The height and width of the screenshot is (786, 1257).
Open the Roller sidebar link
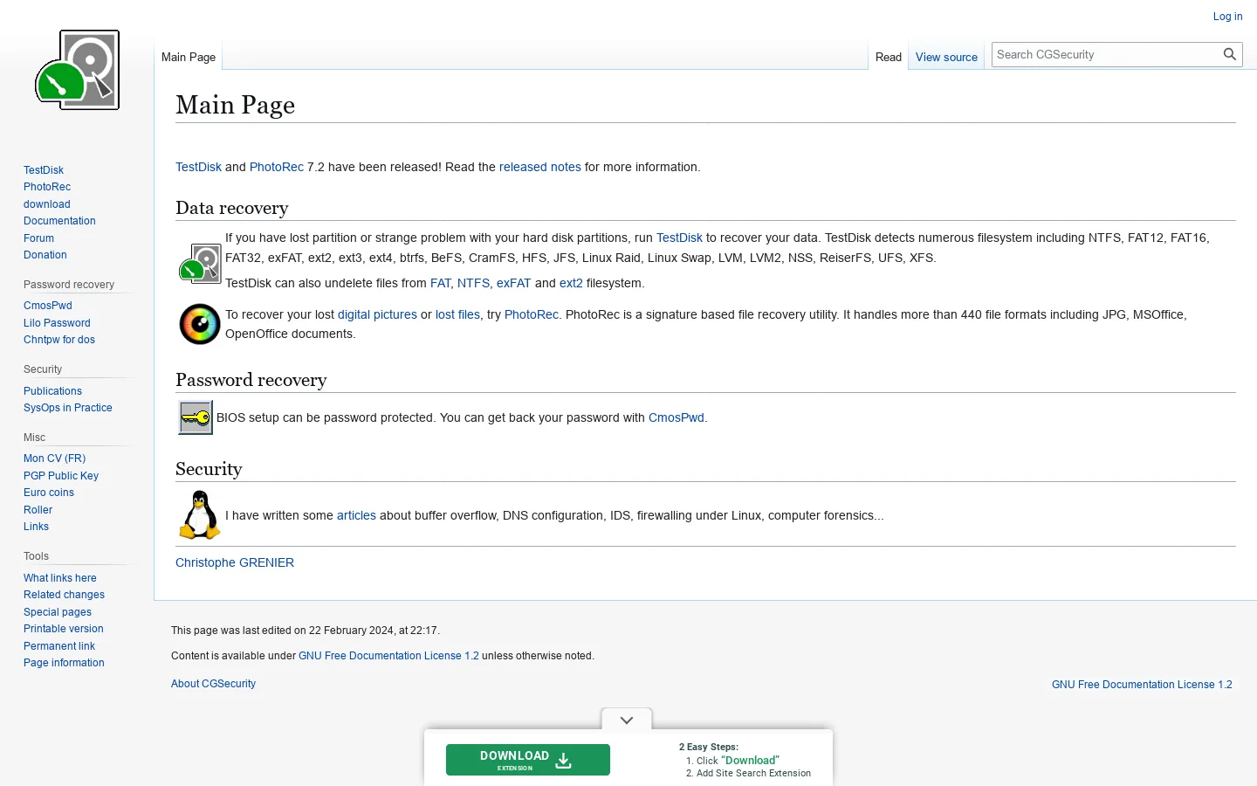[x=38, y=510]
